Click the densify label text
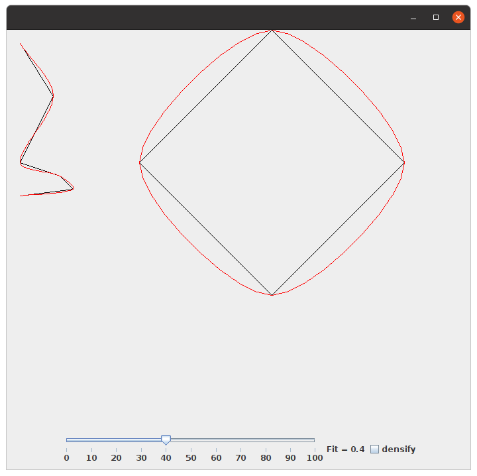The height and width of the screenshot is (476, 477). coord(399,449)
